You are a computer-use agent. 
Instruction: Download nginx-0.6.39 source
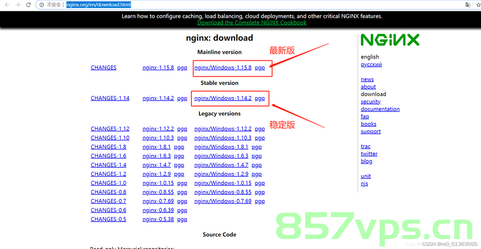(x=158, y=210)
